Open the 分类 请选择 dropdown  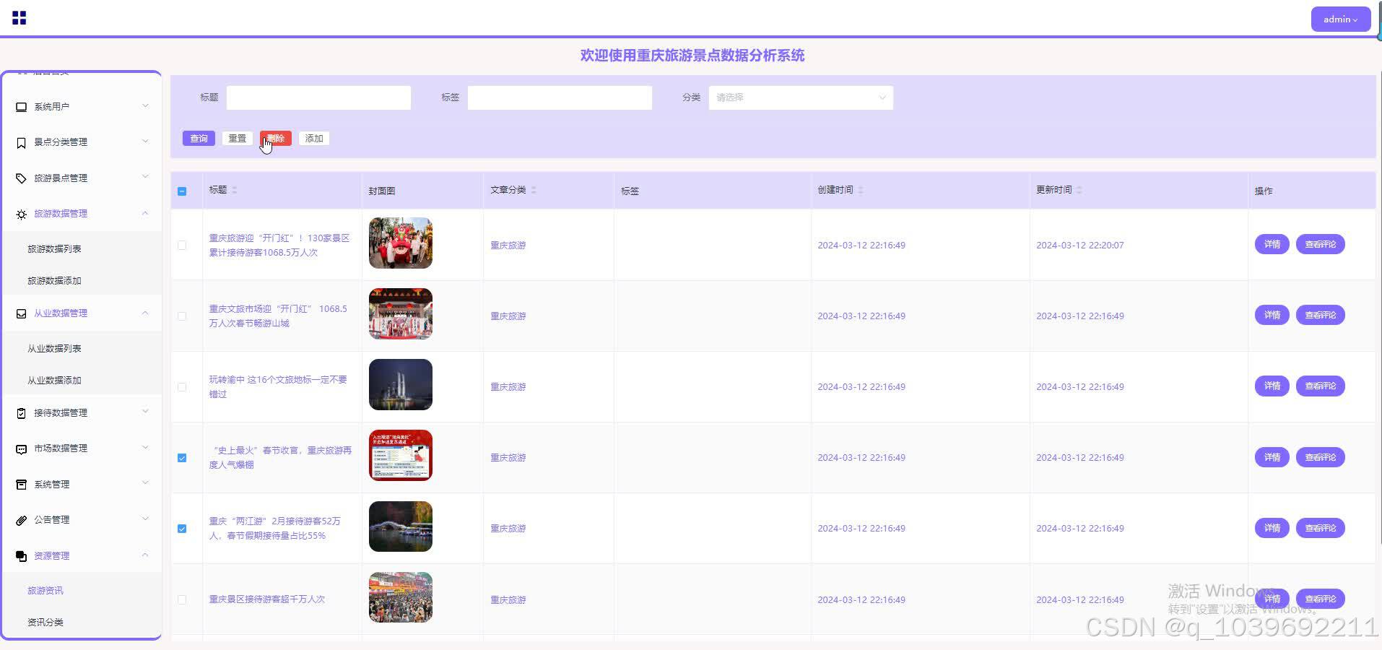point(801,97)
